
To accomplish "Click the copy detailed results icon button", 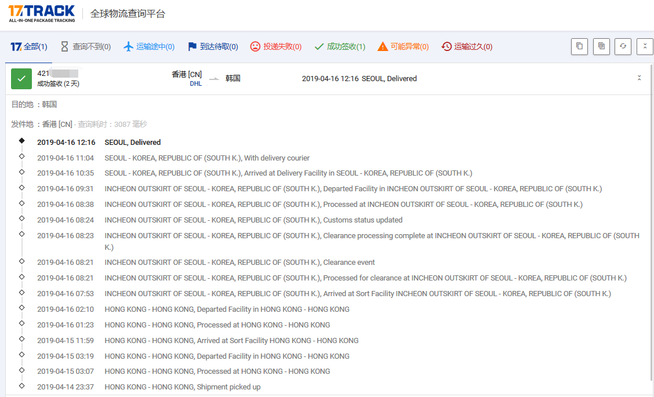I will (601, 47).
